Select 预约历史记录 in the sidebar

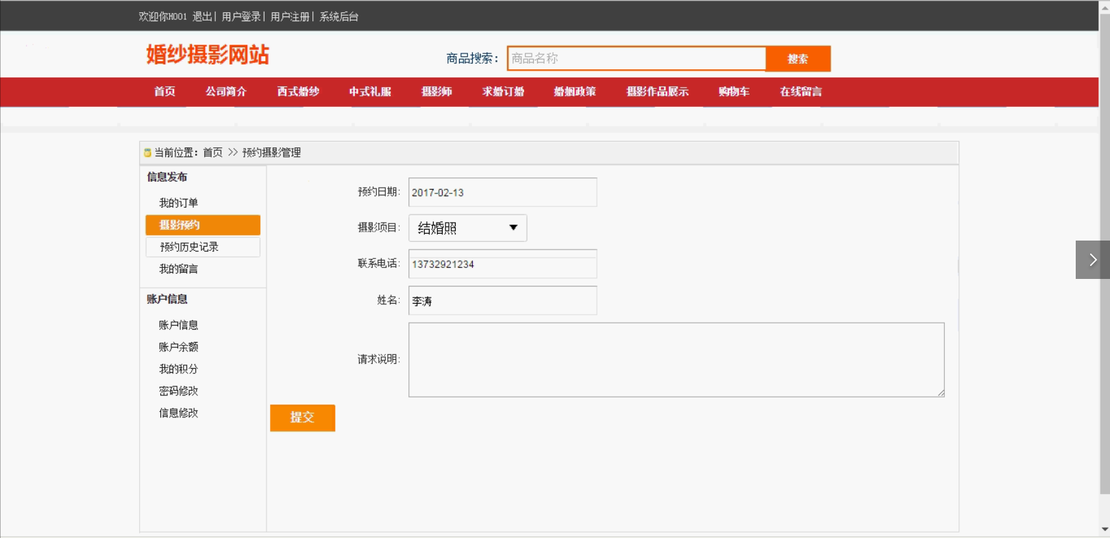click(x=189, y=247)
